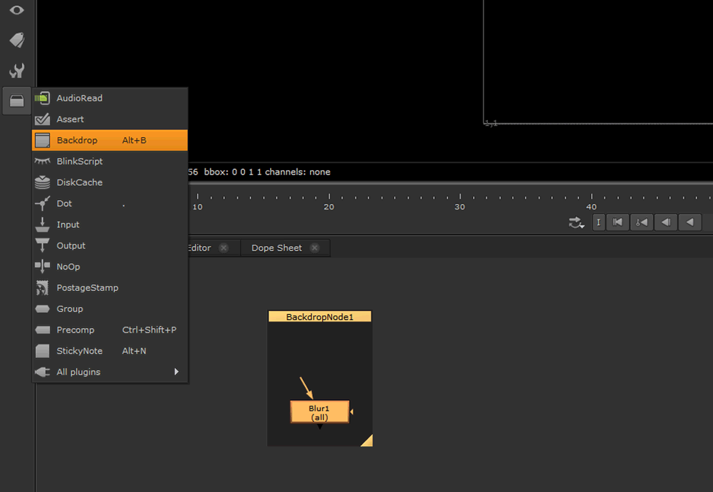Open the MetaData tag toolbar icon
Screen dimensions: 713x492
(17, 40)
